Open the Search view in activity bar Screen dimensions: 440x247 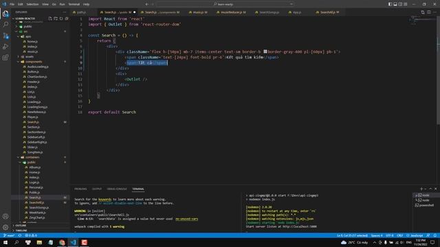click(5, 25)
